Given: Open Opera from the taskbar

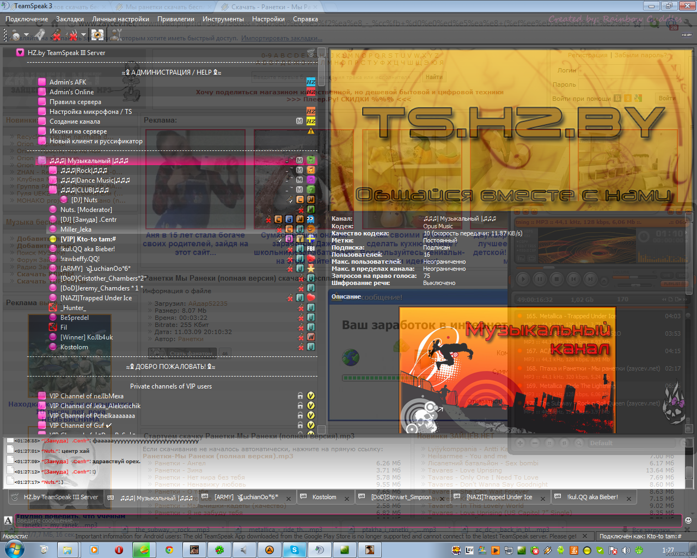Looking at the screenshot, I should click(x=118, y=550).
